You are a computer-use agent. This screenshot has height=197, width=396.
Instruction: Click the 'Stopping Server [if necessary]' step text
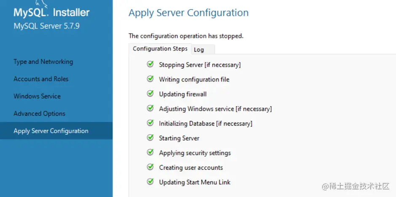pyautogui.click(x=200, y=65)
